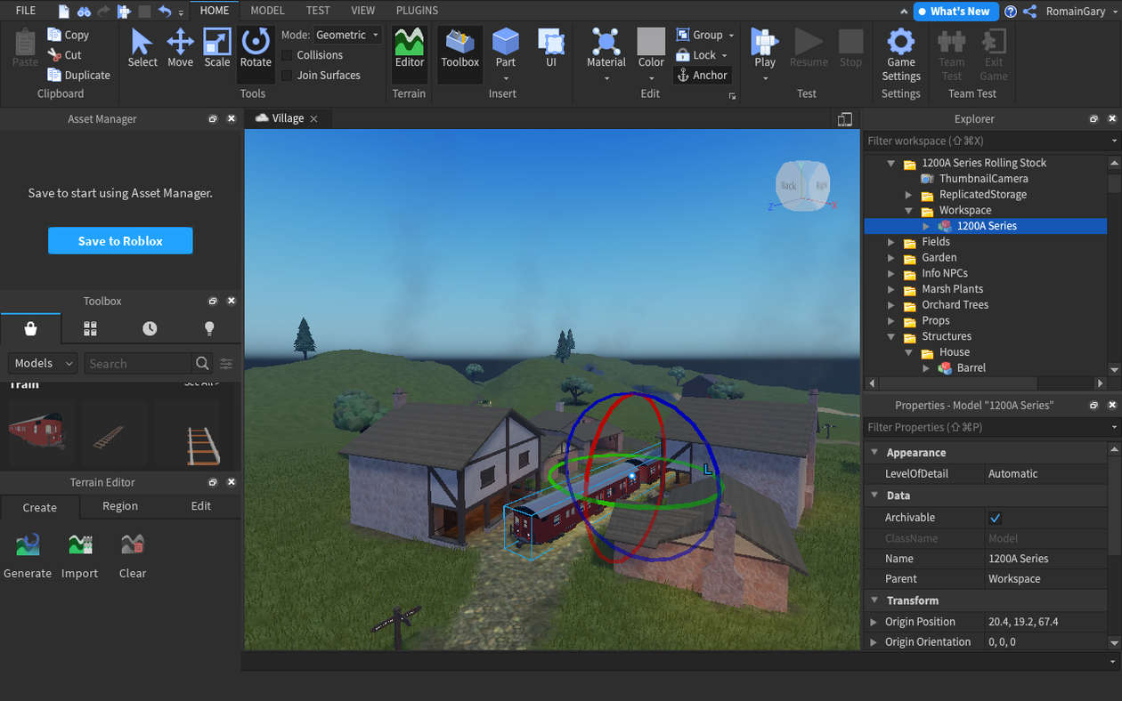Uncheck the Archivable property checkbox
This screenshot has width=1122, height=701.
tap(996, 518)
